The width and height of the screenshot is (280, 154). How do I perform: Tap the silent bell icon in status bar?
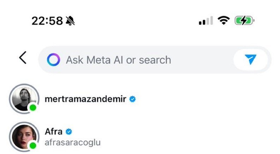point(70,21)
